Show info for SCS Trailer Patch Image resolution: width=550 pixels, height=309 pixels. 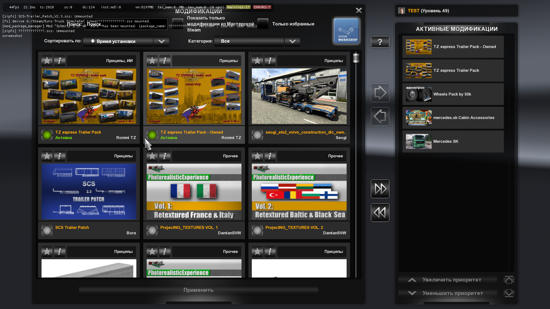(60, 156)
